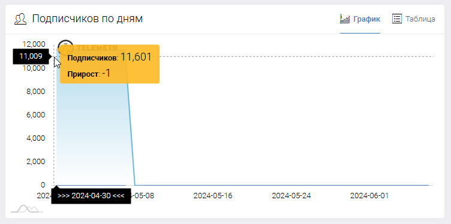Click the orange tooltip showing 11,601 subscribers
The image size is (451, 224).
point(110,64)
